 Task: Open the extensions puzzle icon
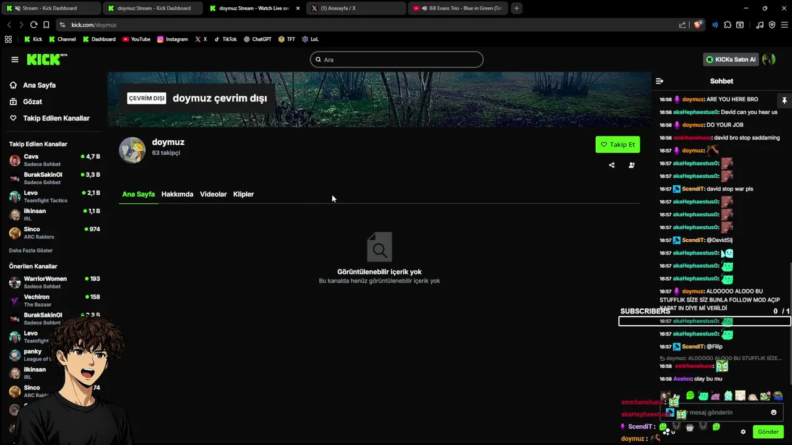pyautogui.click(x=728, y=25)
